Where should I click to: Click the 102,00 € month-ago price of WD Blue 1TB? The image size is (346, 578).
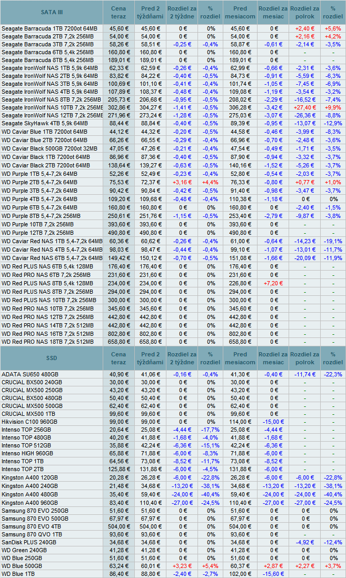240,574
